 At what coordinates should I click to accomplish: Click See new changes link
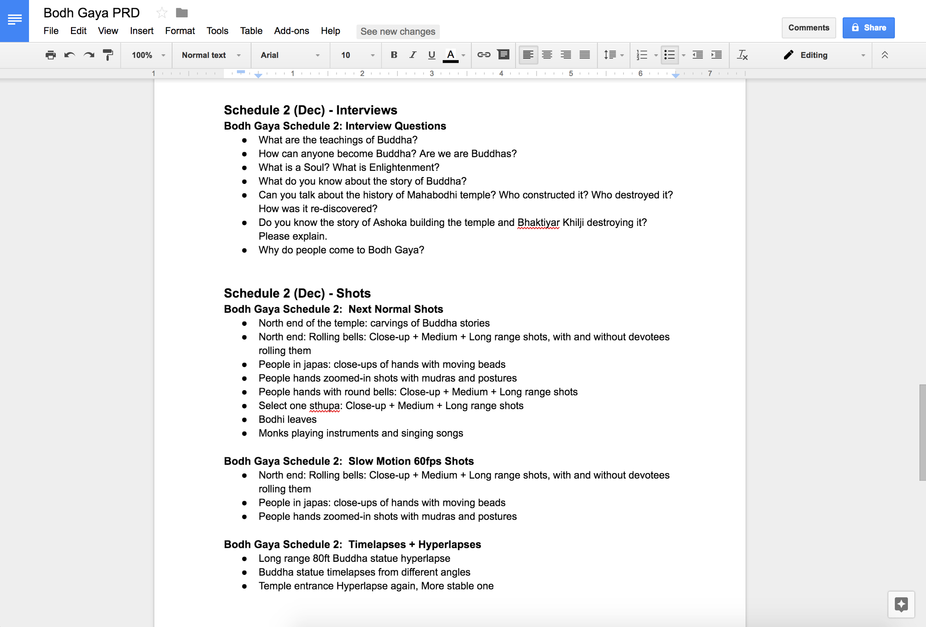coord(398,32)
